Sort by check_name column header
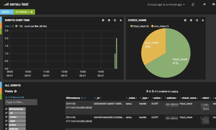216x130 pixels. pyautogui.click(x=189, y=98)
